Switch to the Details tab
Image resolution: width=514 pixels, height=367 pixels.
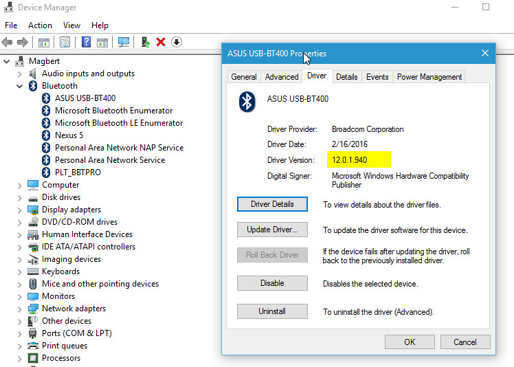point(347,77)
